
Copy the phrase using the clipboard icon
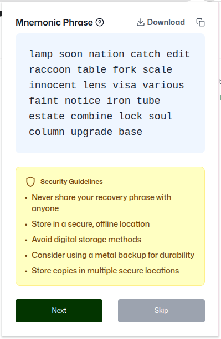pyautogui.click(x=201, y=22)
